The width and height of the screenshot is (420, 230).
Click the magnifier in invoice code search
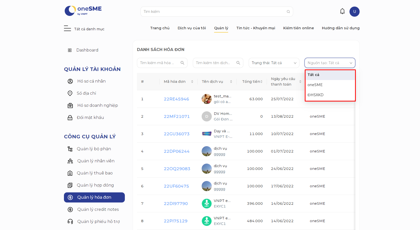[x=182, y=63]
